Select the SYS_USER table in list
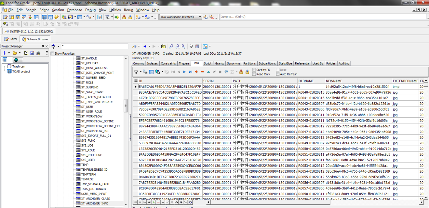 [x=88, y=160]
